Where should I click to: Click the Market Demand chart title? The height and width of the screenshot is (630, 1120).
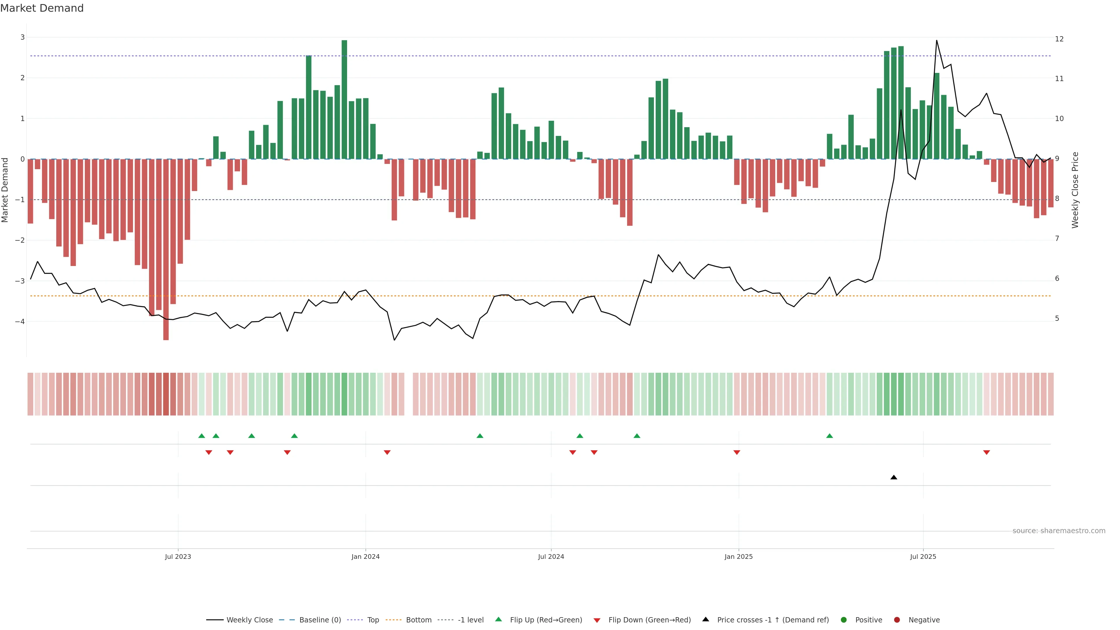click(42, 8)
